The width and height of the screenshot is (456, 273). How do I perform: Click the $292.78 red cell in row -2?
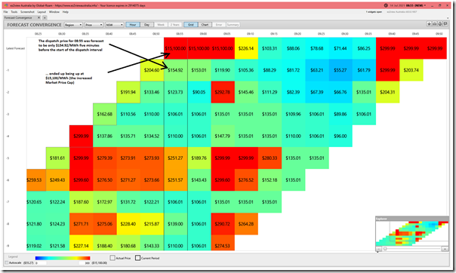tap(223, 92)
